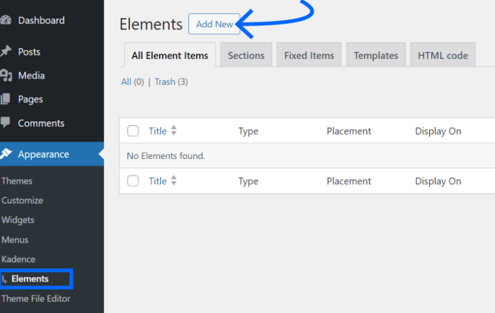Open the Sections tab
Screen dimensions: 495x313
pos(246,55)
